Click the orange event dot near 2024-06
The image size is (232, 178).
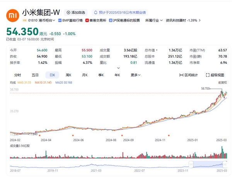coord(73,135)
